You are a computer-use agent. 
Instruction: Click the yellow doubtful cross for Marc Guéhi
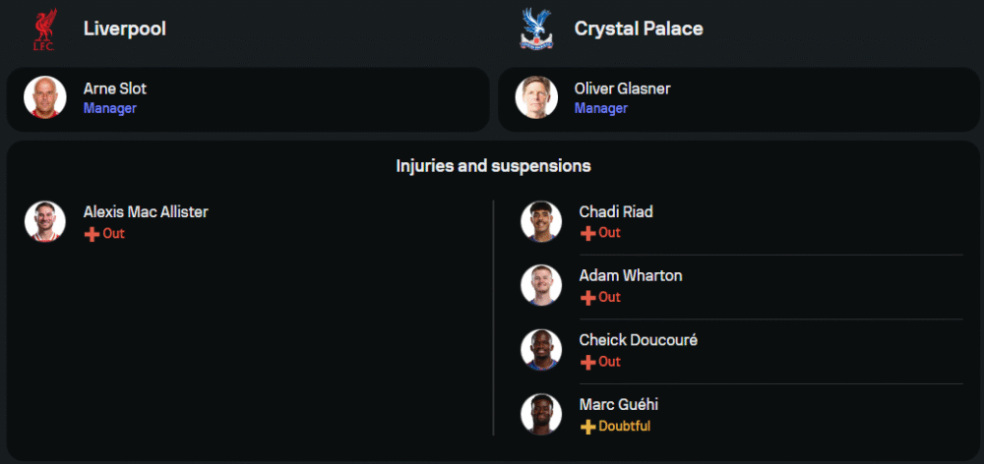pos(587,427)
